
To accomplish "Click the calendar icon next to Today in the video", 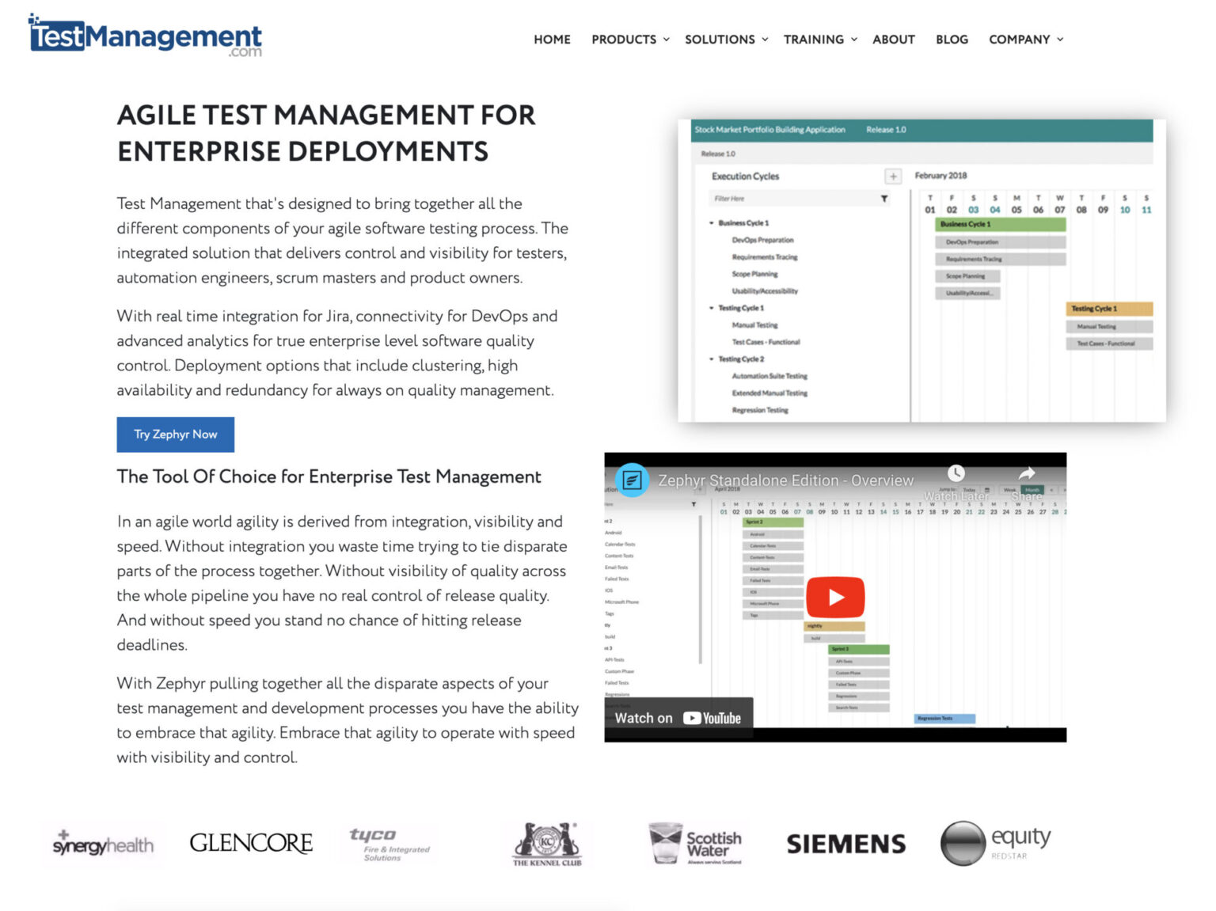I will [x=987, y=490].
